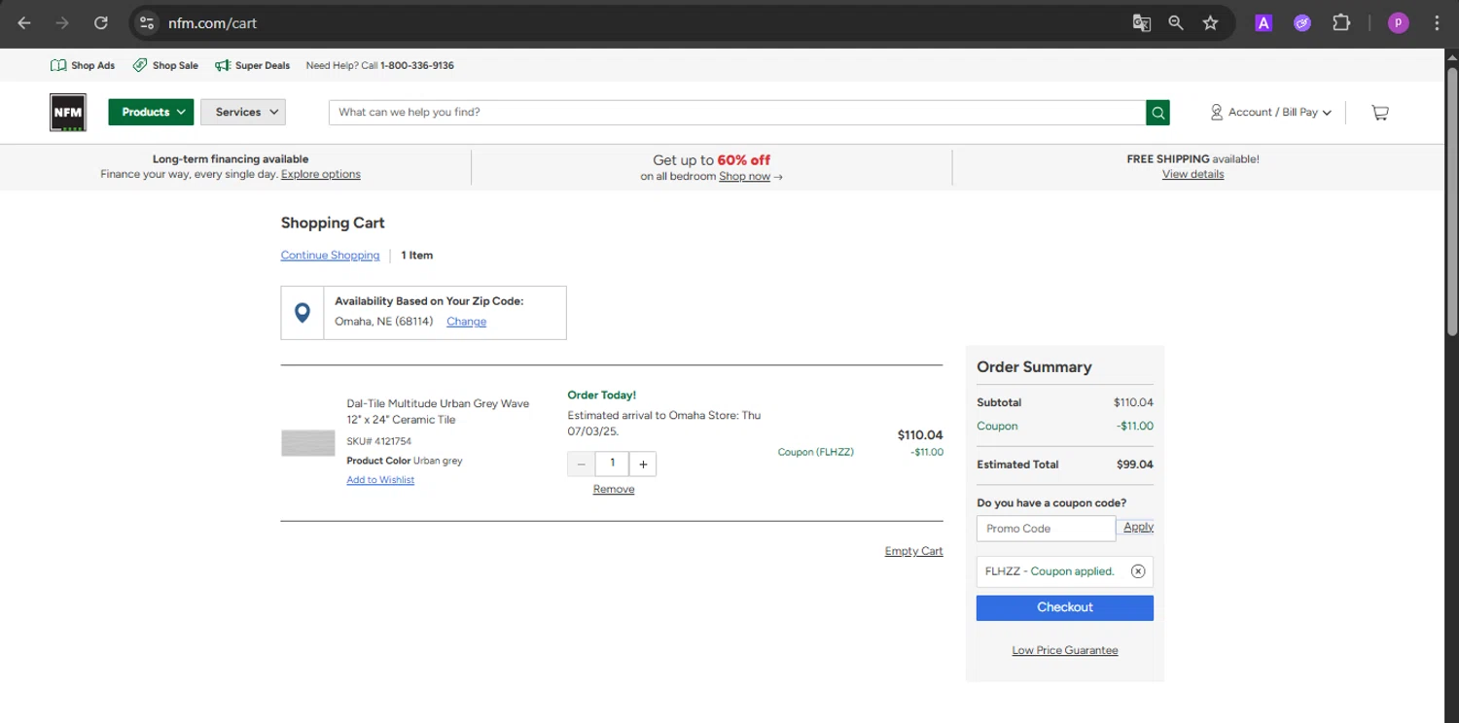Expand the Products dropdown menu
Viewport: 1459px width, 723px height.
(151, 112)
